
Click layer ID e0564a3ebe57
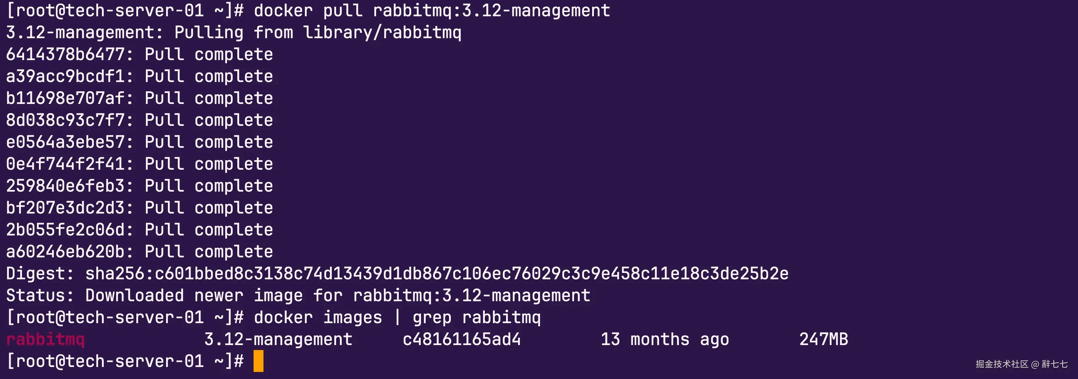coord(65,142)
